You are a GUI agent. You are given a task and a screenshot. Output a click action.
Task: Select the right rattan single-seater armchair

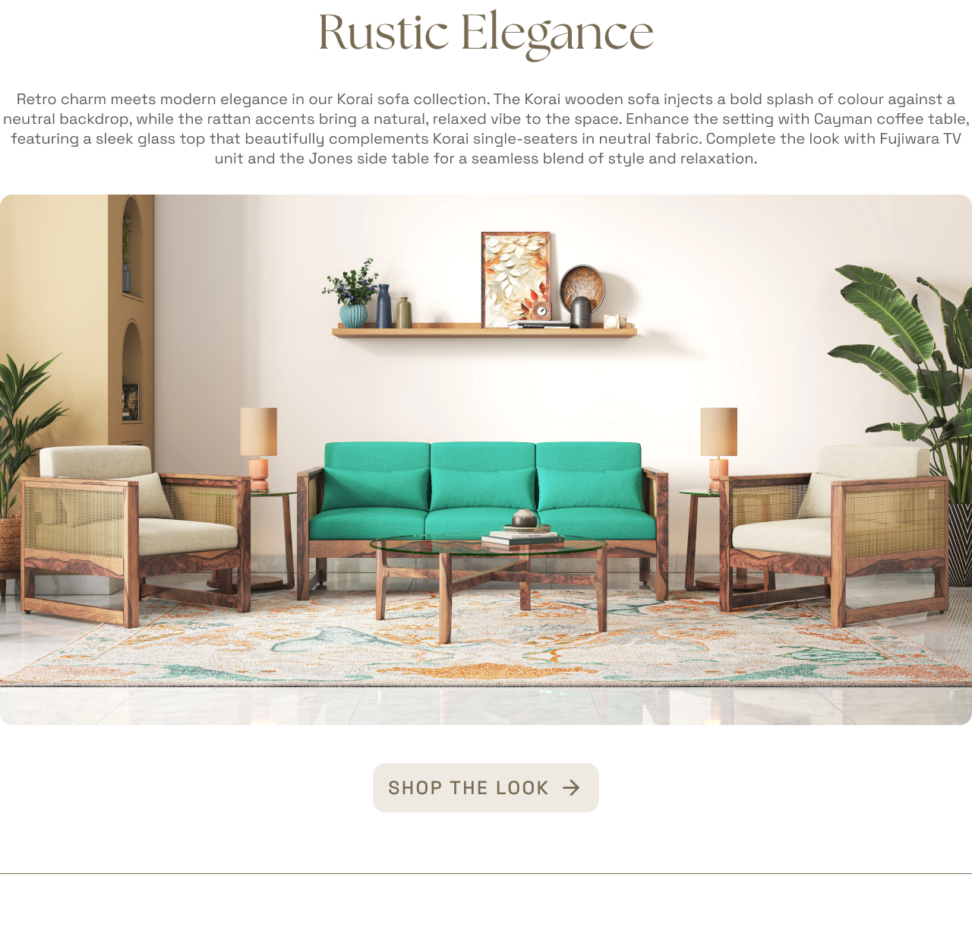point(834,535)
